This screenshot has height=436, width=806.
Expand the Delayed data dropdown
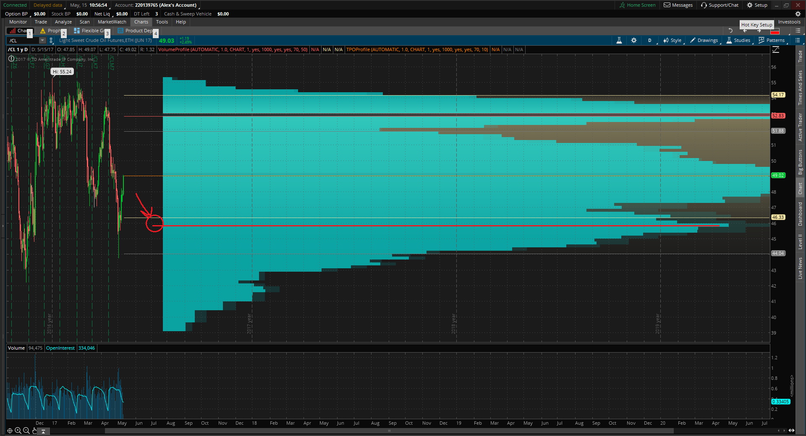(49, 5)
